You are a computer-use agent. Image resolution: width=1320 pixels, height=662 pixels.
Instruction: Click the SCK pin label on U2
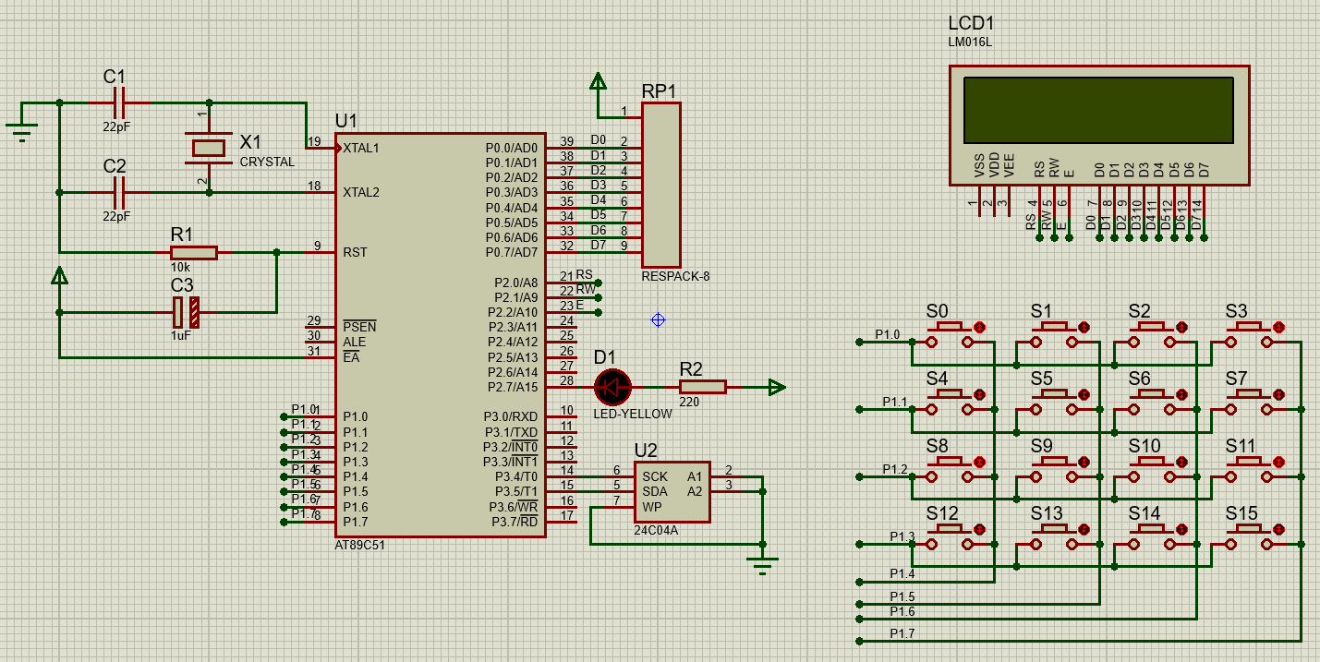click(x=655, y=476)
